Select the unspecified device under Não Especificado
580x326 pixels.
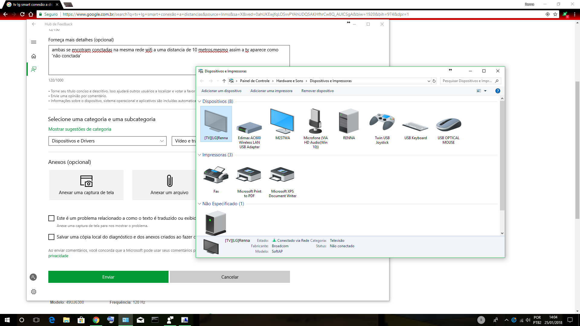pyautogui.click(x=216, y=223)
